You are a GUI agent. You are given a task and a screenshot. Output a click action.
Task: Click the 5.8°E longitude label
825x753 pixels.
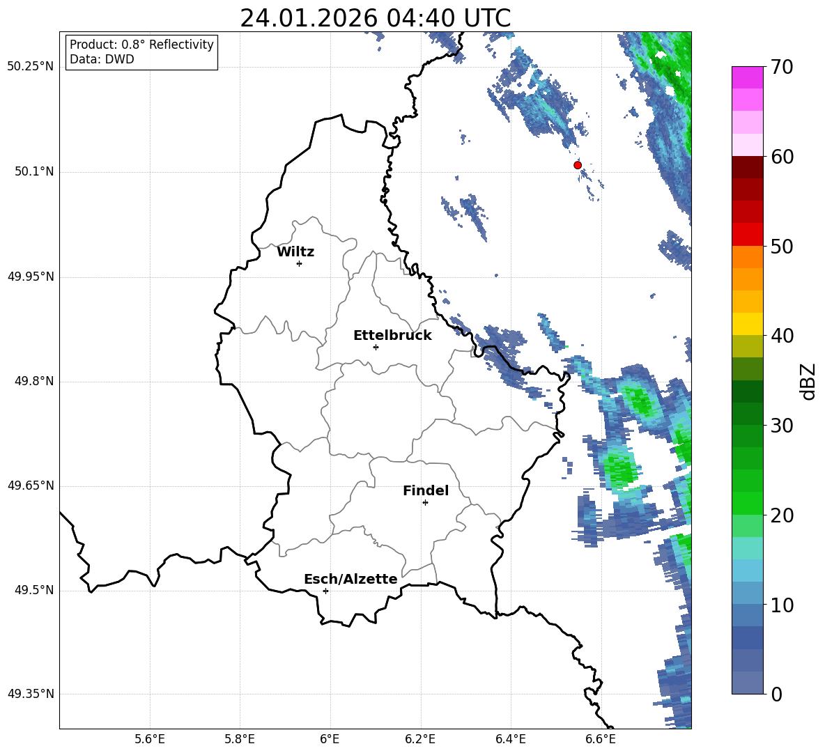240,739
